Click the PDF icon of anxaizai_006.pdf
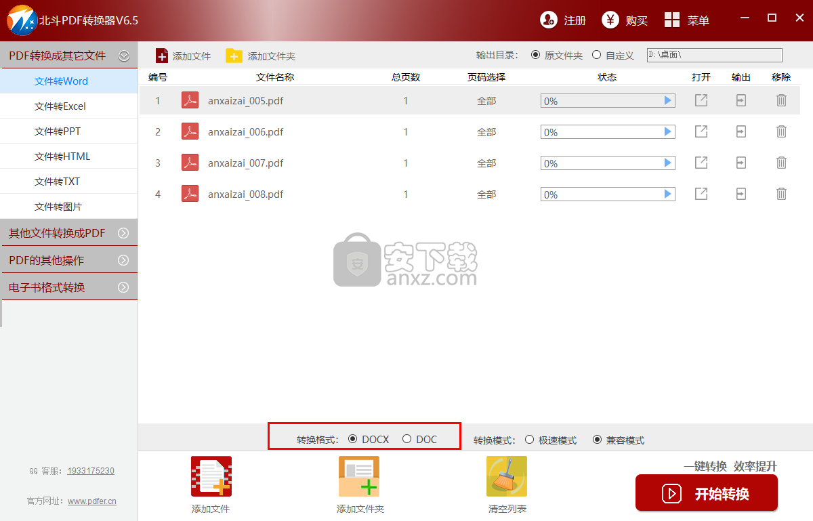The width and height of the screenshot is (813, 521). coord(190,131)
